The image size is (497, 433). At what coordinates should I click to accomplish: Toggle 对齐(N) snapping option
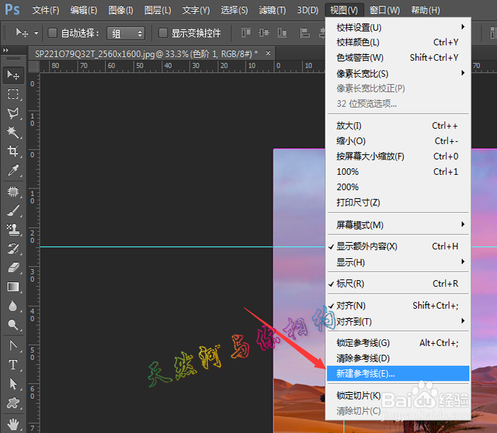click(x=398, y=306)
